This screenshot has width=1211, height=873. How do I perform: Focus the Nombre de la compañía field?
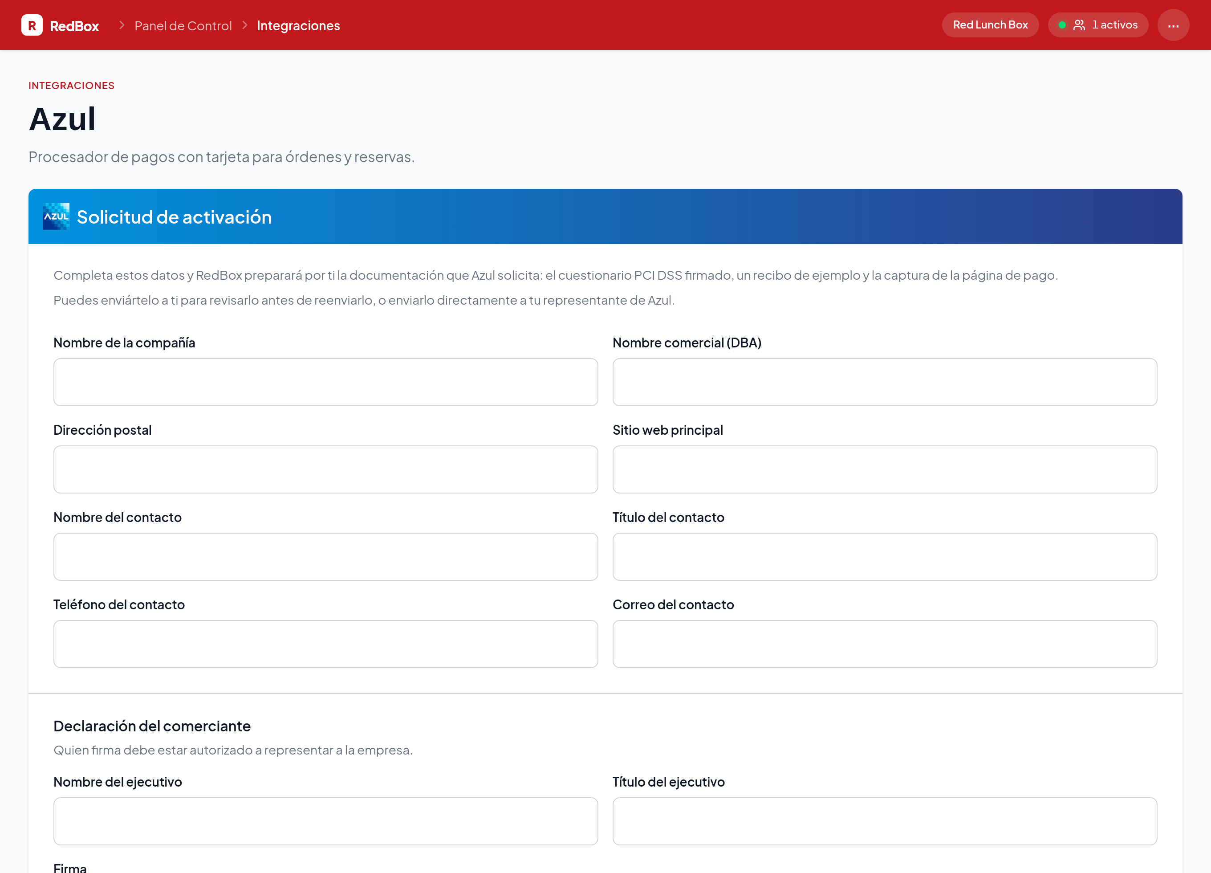coord(326,382)
